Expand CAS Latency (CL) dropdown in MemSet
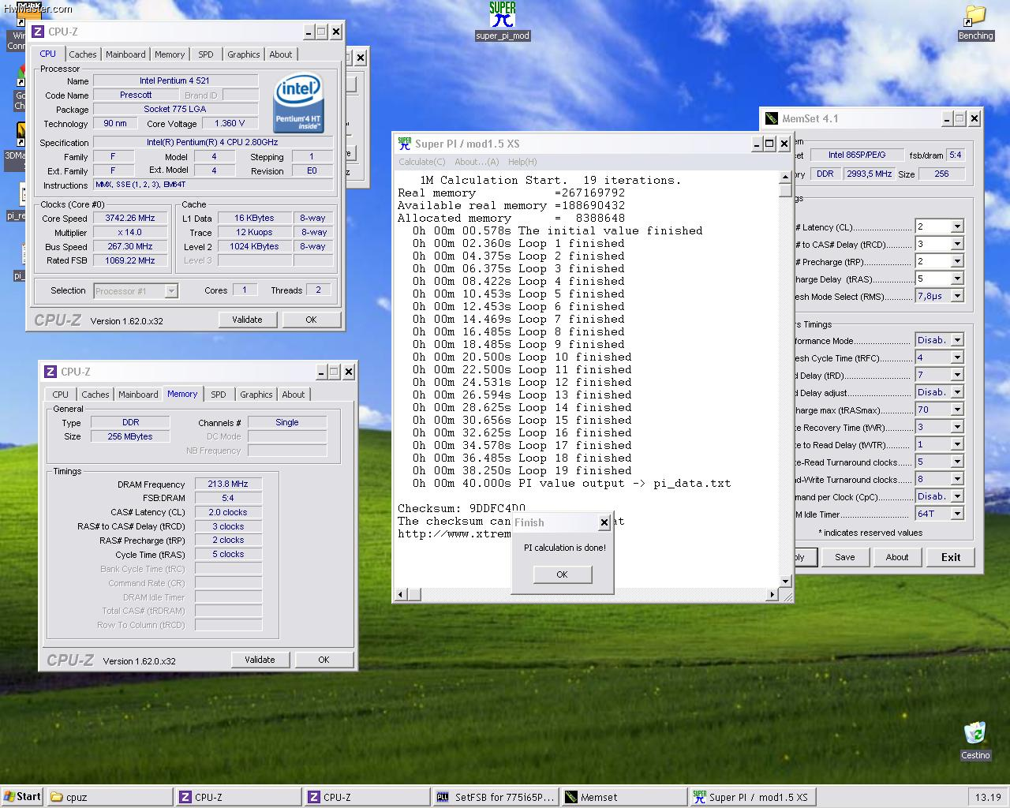This screenshot has height=808, width=1010. 957,227
